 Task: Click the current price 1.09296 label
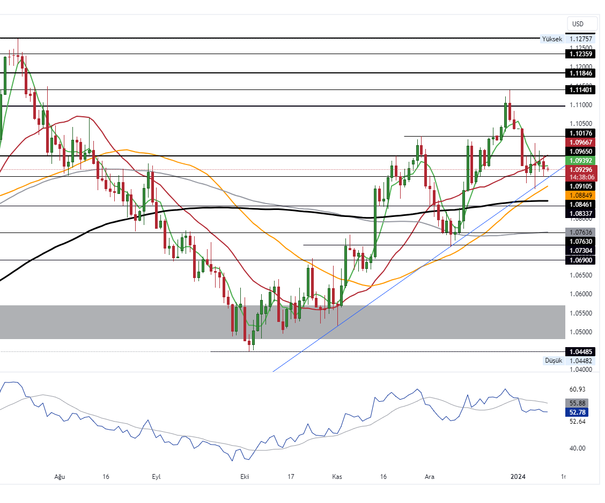coord(581,169)
